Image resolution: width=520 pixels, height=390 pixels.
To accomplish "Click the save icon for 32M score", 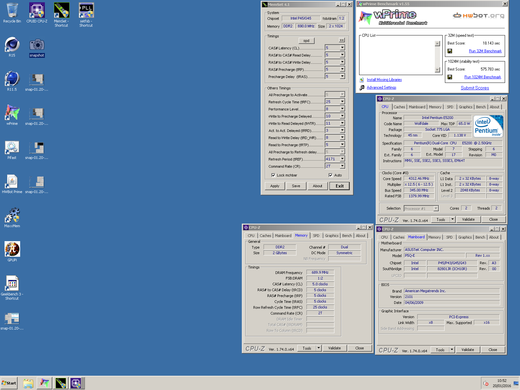I will point(450,51).
